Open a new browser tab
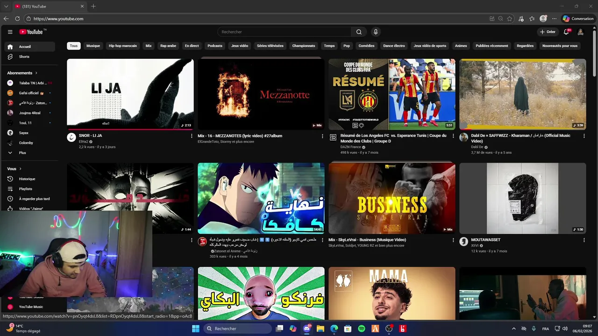598x336 pixels. (x=93, y=6)
